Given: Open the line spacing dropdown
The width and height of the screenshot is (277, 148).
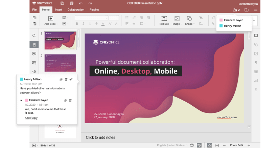Looking at the screenshot, I should pos(142,24).
